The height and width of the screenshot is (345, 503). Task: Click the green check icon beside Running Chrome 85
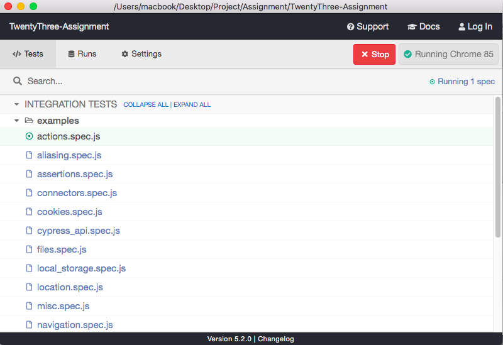pos(407,54)
